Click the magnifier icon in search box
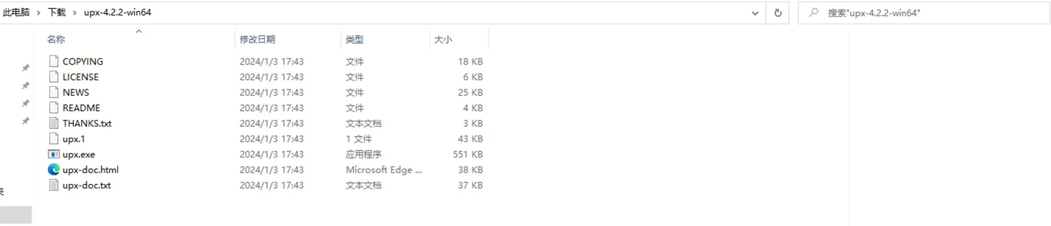 click(x=813, y=12)
